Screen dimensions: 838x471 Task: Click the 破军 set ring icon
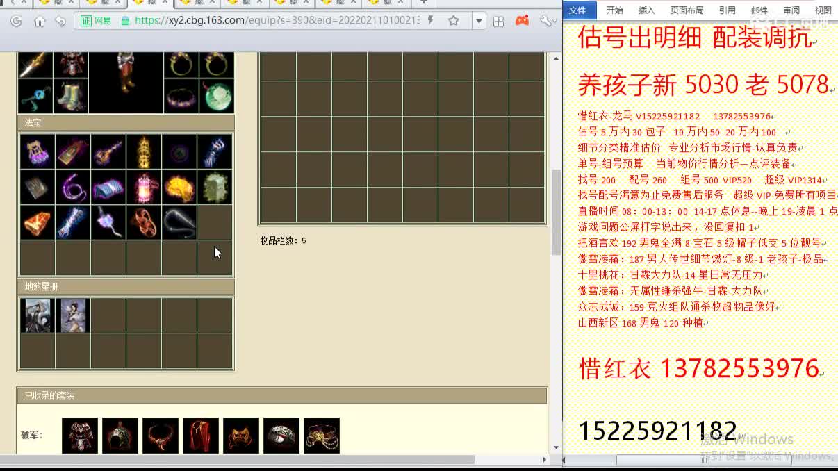(281, 436)
